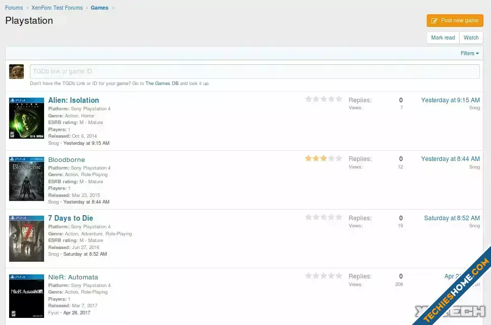Viewport: 491px width, 325px height.
Task: Open Alien: Isolation cover thumbnail
Action: [x=27, y=118]
